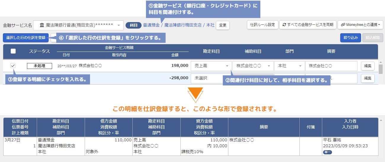Screen dimensions: 385x162
Task: Click the 単一 tag in journal entry
Action: pyautogui.click(x=328, y=152)
